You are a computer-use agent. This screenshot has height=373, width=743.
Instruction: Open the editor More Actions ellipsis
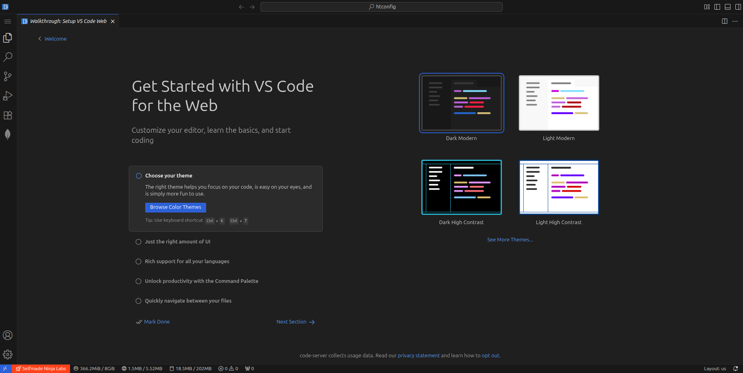click(735, 21)
